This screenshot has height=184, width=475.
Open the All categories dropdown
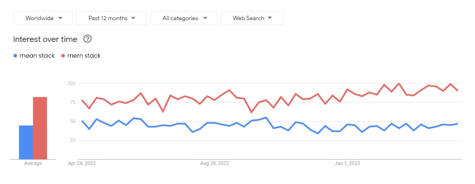184,18
